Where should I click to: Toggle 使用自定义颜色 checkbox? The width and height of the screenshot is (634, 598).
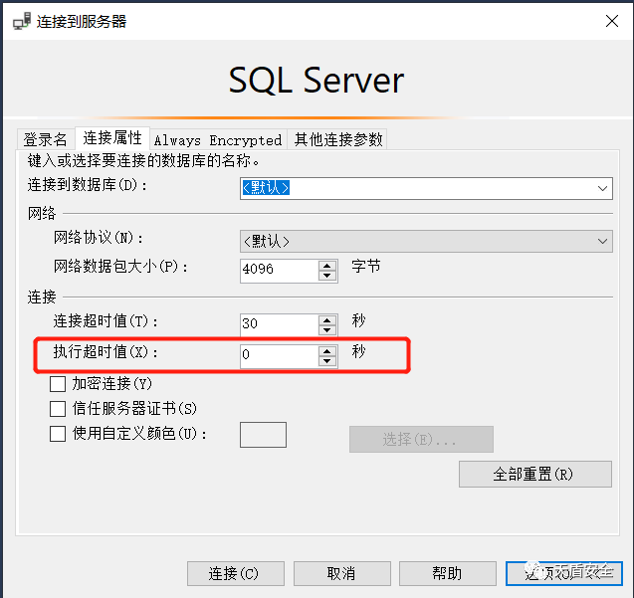[58, 433]
